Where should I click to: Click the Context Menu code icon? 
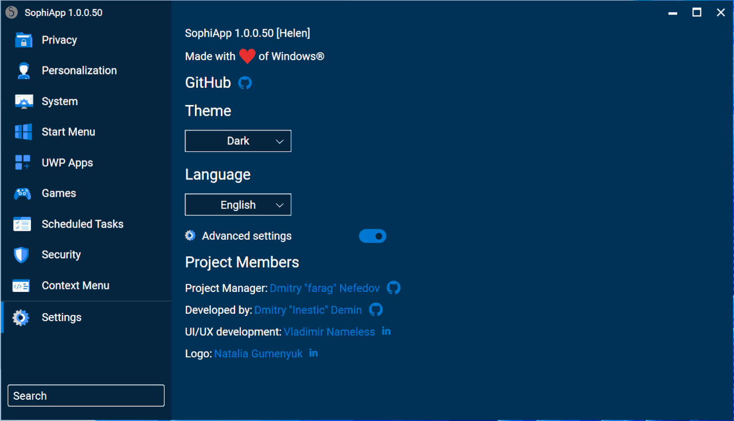(x=22, y=286)
